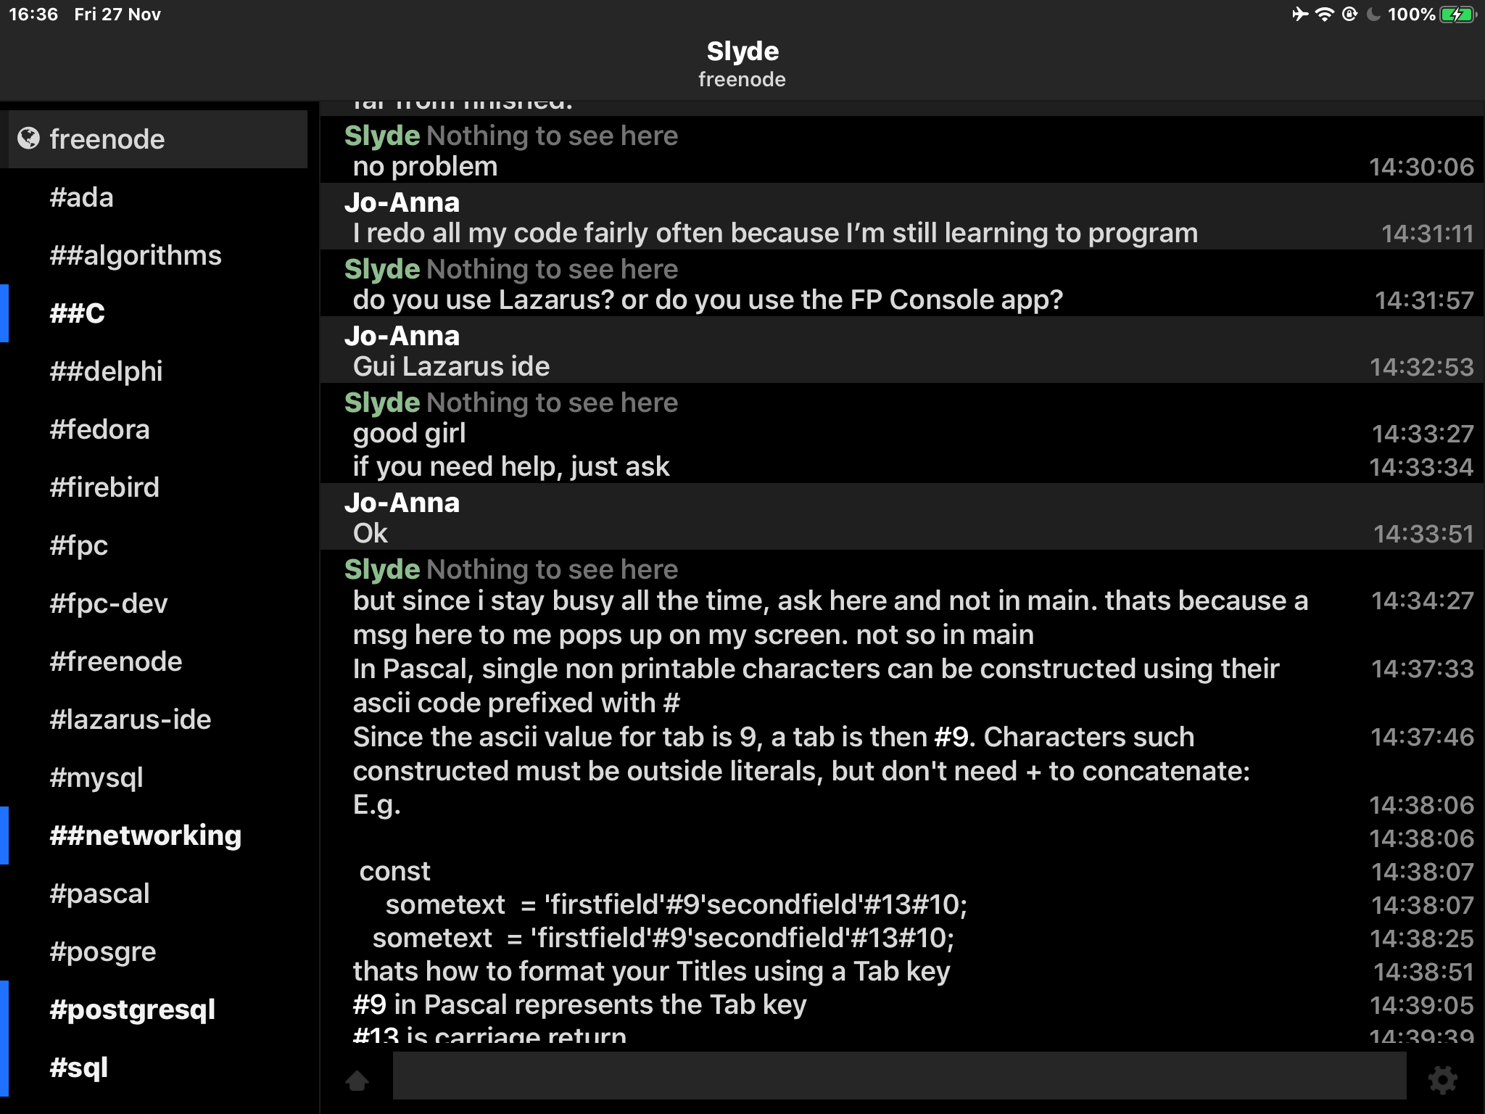The width and height of the screenshot is (1485, 1114).
Task: Tap the airplane mode status icon
Action: tap(1300, 15)
